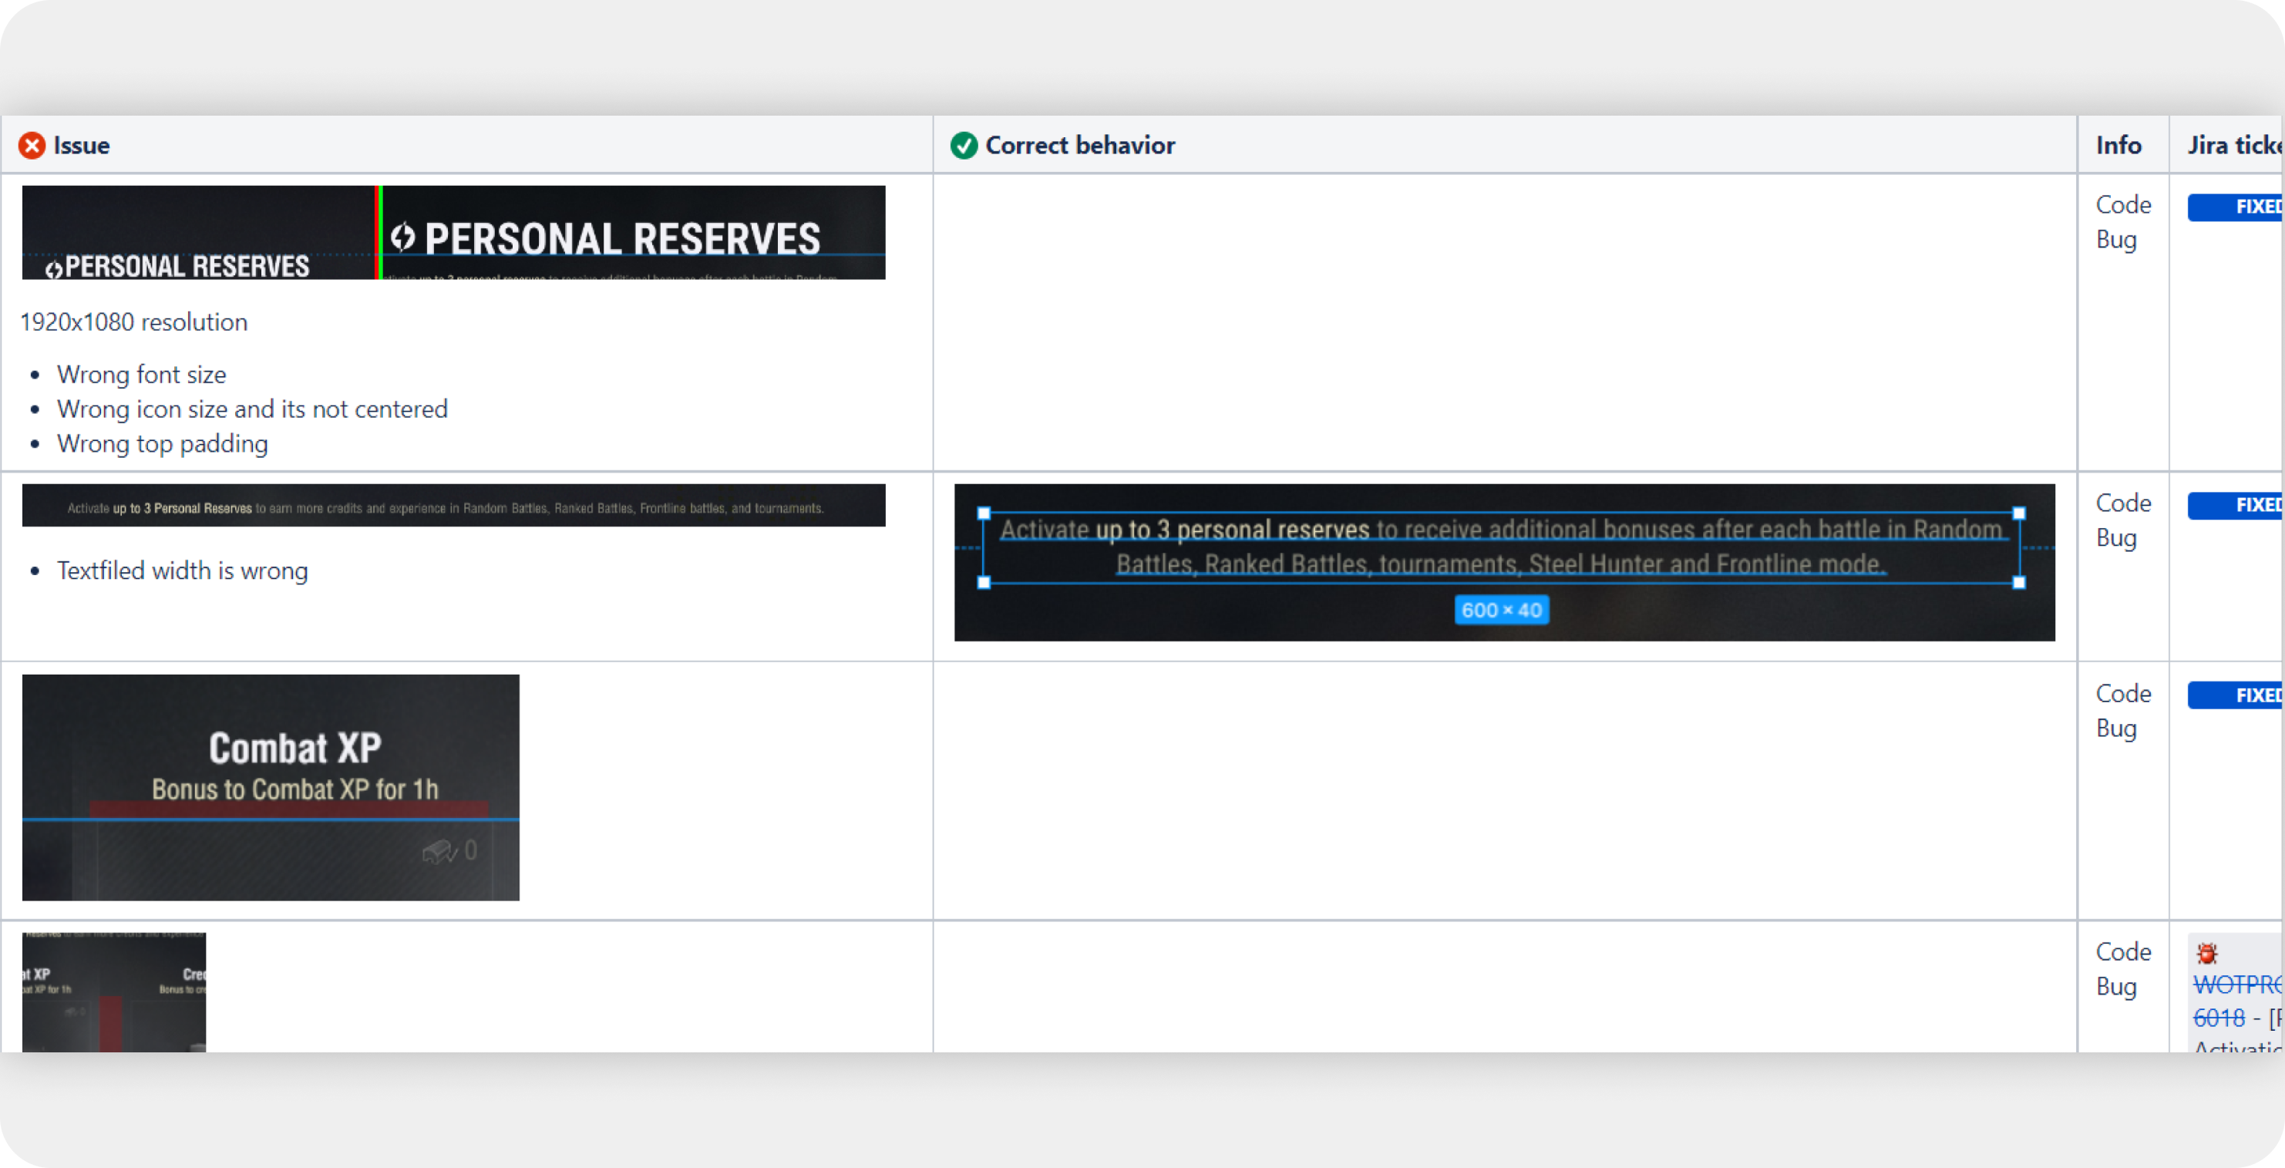The height and width of the screenshot is (1168, 2285).
Task: Click the green checkmark beside Correct behavior
Action: (964, 146)
